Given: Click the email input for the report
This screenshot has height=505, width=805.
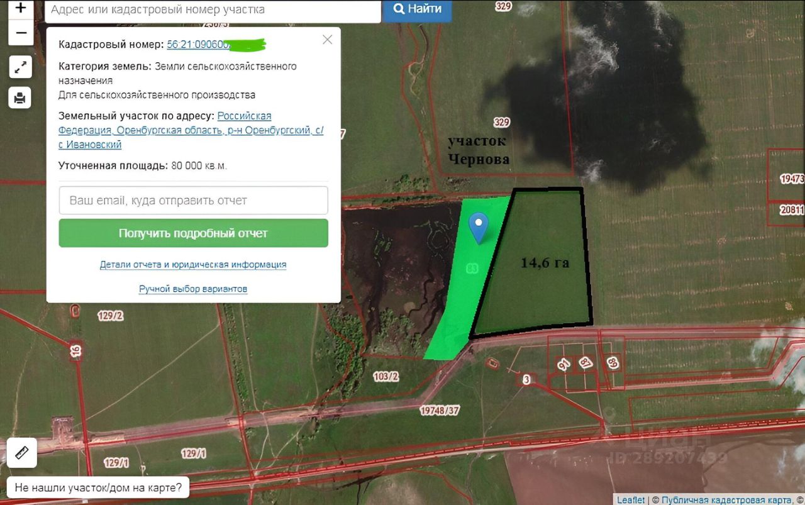Looking at the screenshot, I should (194, 201).
